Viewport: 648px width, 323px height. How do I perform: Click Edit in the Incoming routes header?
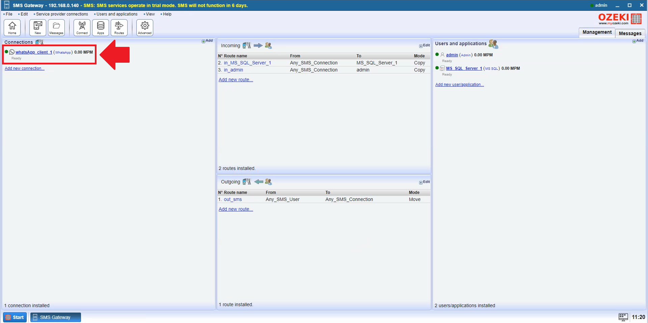point(425,46)
